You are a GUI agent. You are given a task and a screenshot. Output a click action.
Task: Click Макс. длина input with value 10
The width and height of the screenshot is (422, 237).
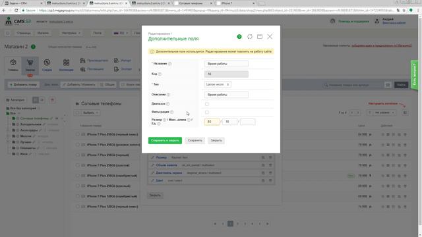pyautogui.click(x=230, y=122)
